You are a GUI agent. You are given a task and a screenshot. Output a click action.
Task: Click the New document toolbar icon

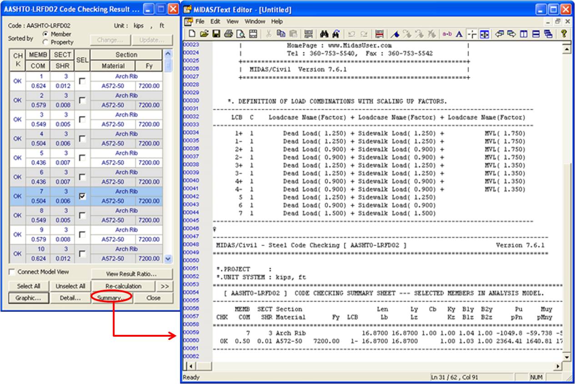coord(192,34)
